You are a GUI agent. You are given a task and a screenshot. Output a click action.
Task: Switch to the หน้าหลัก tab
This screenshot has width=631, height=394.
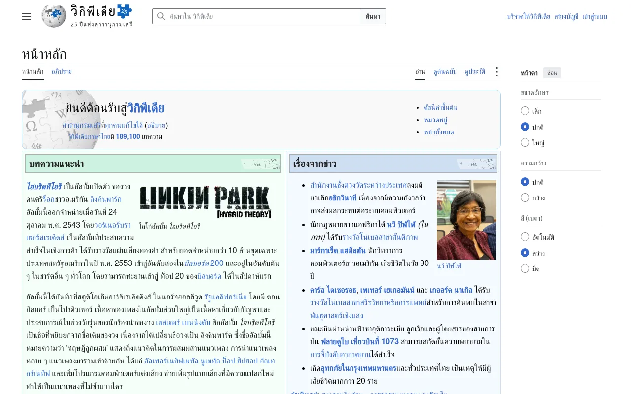click(x=33, y=72)
